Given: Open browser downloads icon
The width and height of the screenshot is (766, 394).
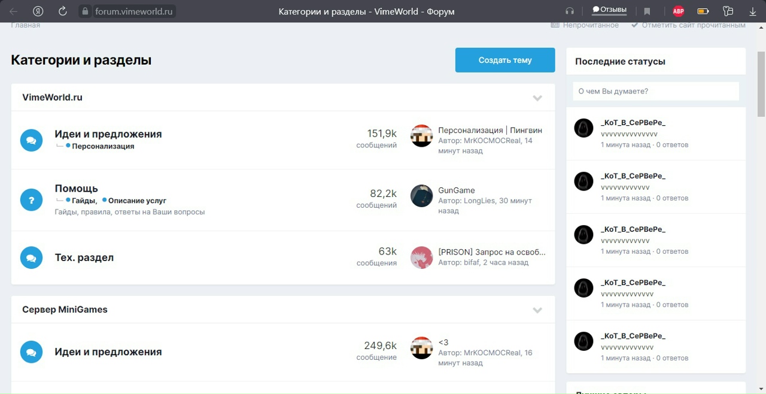Looking at the screenshot, I should 753,11.
